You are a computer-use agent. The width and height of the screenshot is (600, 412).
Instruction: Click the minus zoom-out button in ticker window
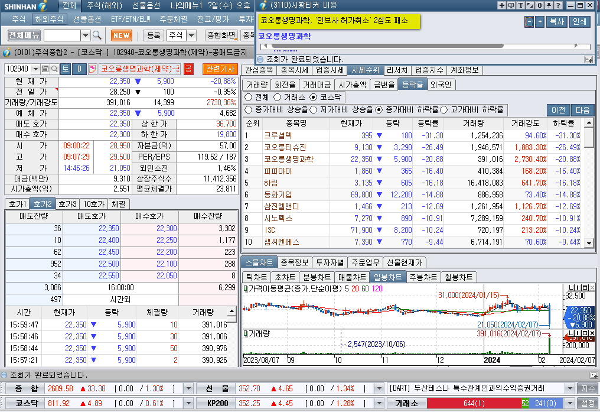pyautogui.click(x=529, y=22)
